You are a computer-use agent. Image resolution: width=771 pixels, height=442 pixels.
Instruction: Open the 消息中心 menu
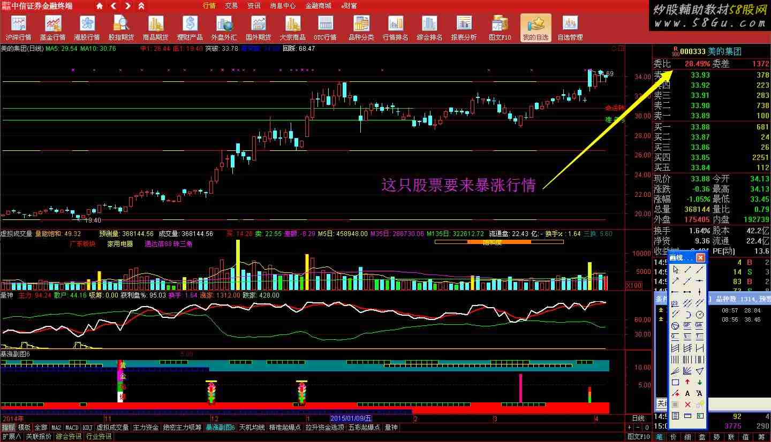click(283, 6)
